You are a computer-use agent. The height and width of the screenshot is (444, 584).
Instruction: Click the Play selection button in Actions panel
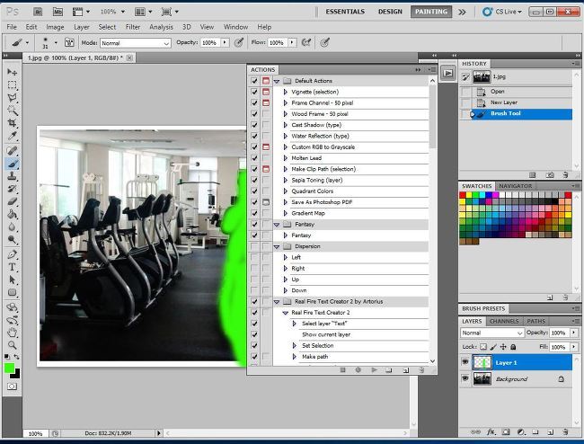374,370
